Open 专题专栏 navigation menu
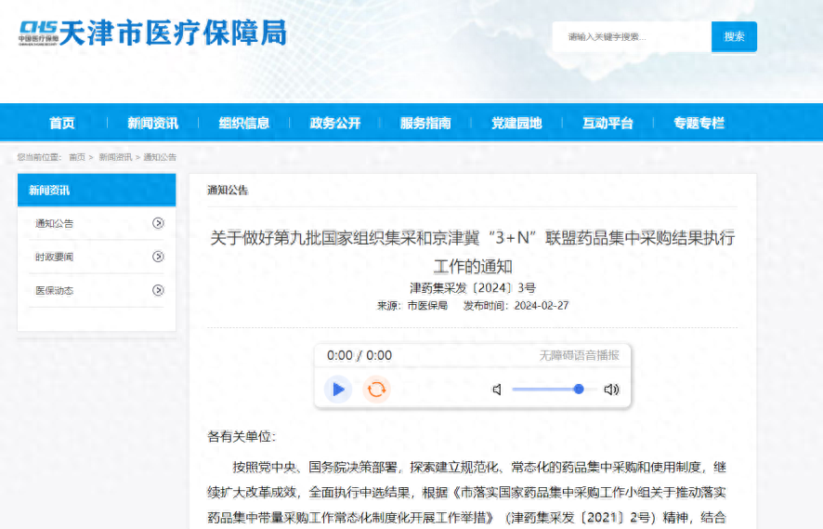This screenshot has width=823, height=529. 699,123
